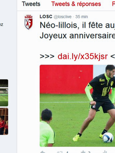Screen dimensions: 115x153
Task: Open the tweet line beginning Néo-lillois
Action: click(x=77, y=25)
